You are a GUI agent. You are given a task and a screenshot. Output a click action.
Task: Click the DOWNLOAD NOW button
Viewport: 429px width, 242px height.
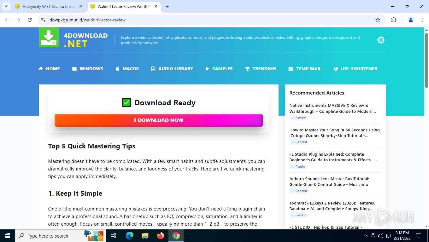point(159,120)
